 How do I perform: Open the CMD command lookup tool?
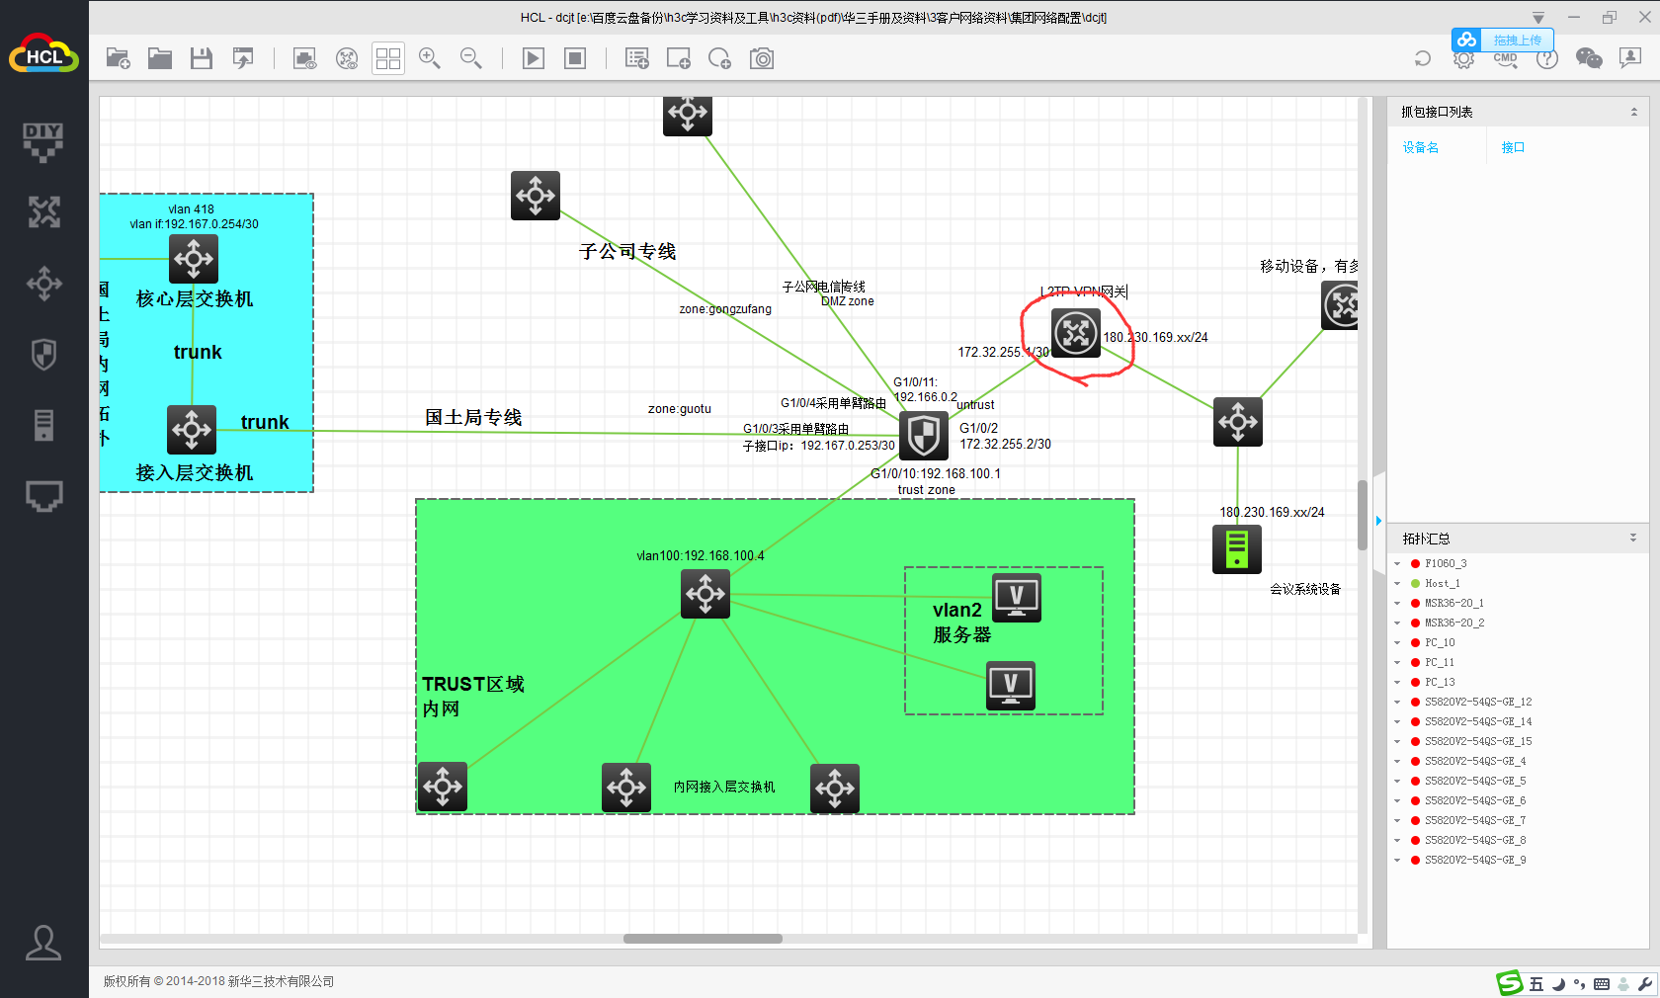click(x=1506, y=58)
